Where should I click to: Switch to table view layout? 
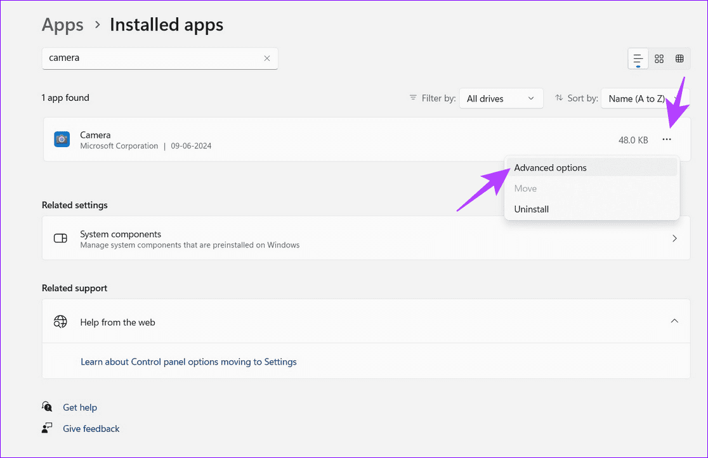coord(679,58)
